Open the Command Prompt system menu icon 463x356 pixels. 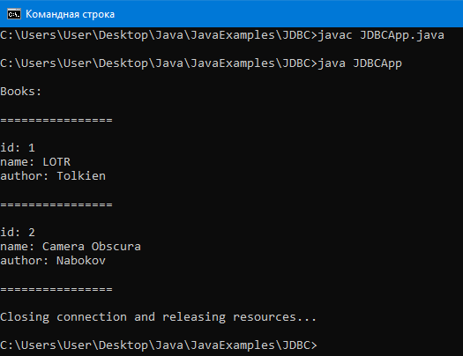click(x=14, y=14)
